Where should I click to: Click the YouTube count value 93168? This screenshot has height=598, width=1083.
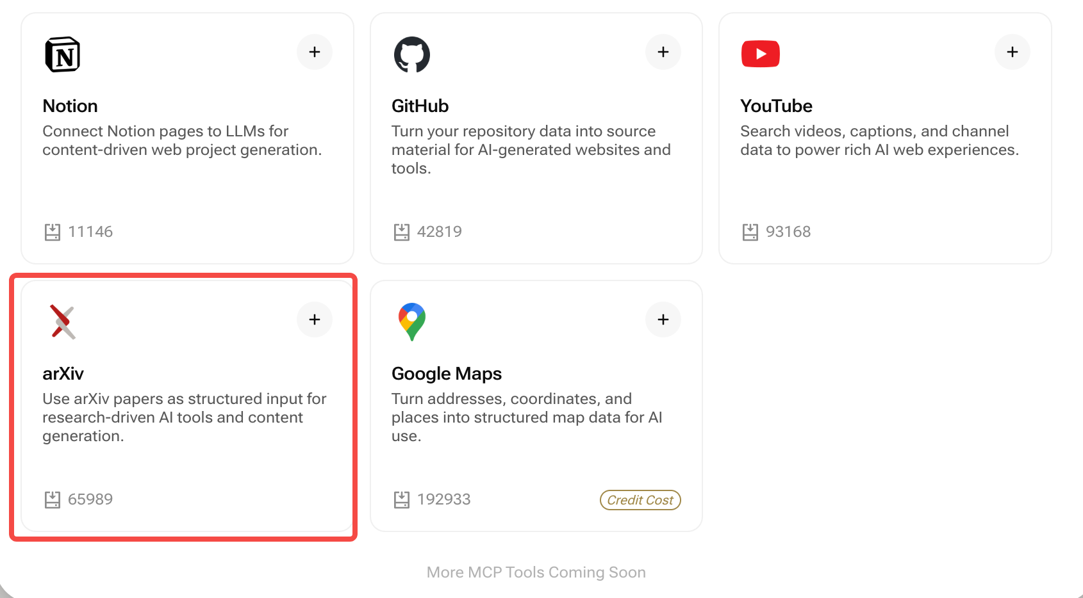788,232
